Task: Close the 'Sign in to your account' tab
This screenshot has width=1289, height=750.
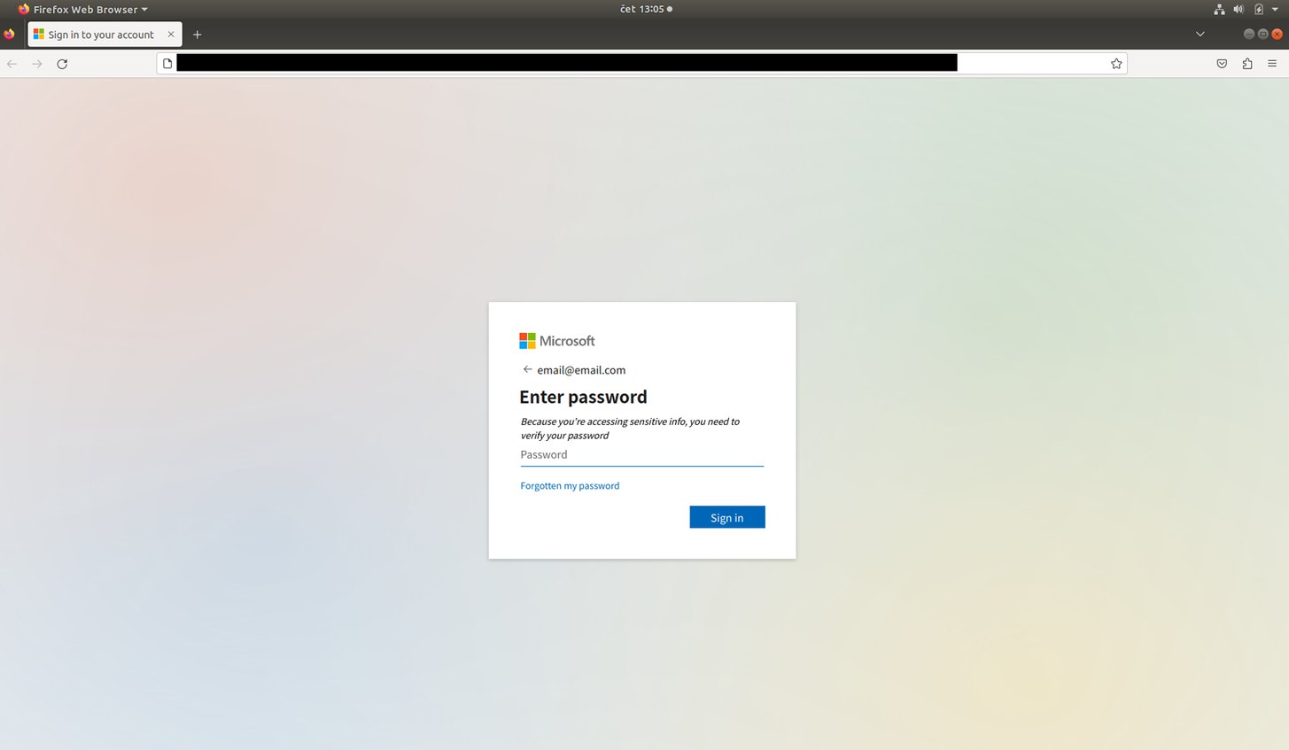Action: coord(171,35)
